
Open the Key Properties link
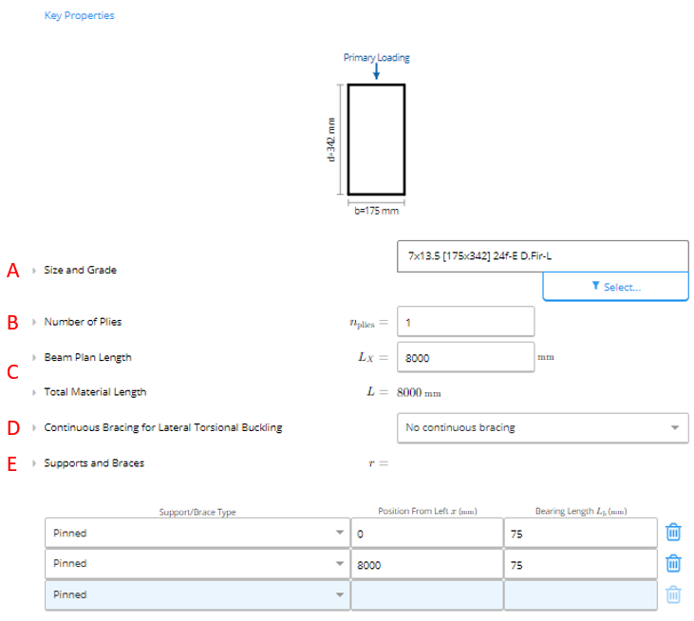(x=79, y=15)
